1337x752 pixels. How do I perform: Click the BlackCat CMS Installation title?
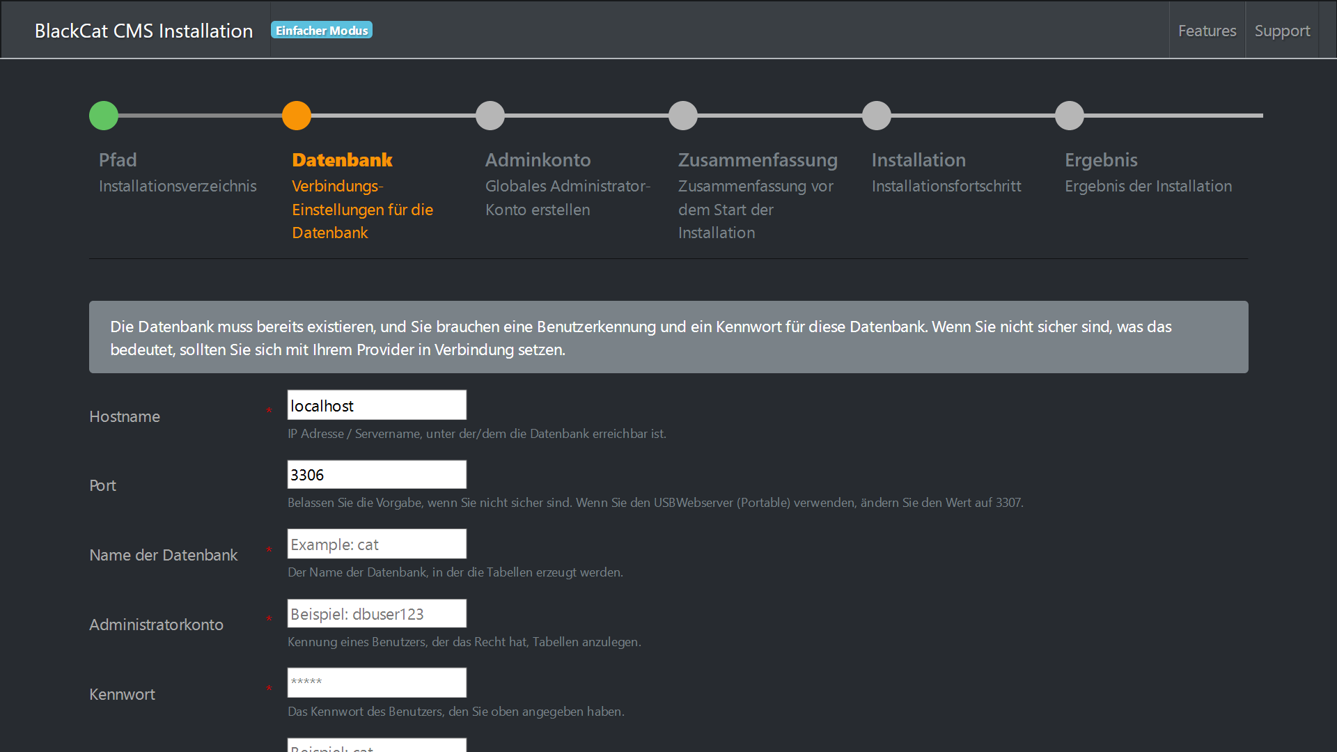click(x=143, y=31)
